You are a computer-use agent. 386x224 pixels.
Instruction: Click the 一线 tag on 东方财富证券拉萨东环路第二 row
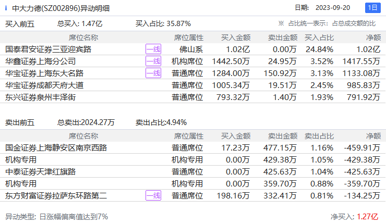153,195
